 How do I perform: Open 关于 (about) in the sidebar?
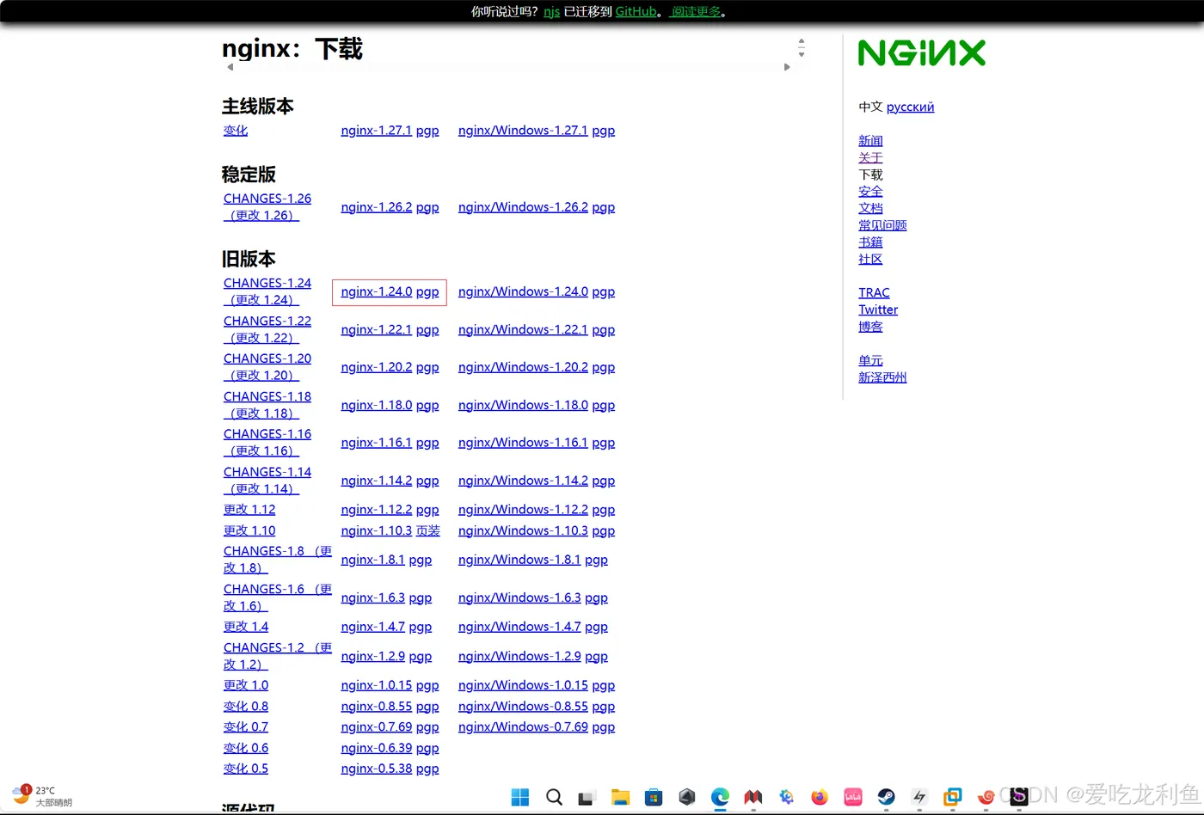point(870,157)
